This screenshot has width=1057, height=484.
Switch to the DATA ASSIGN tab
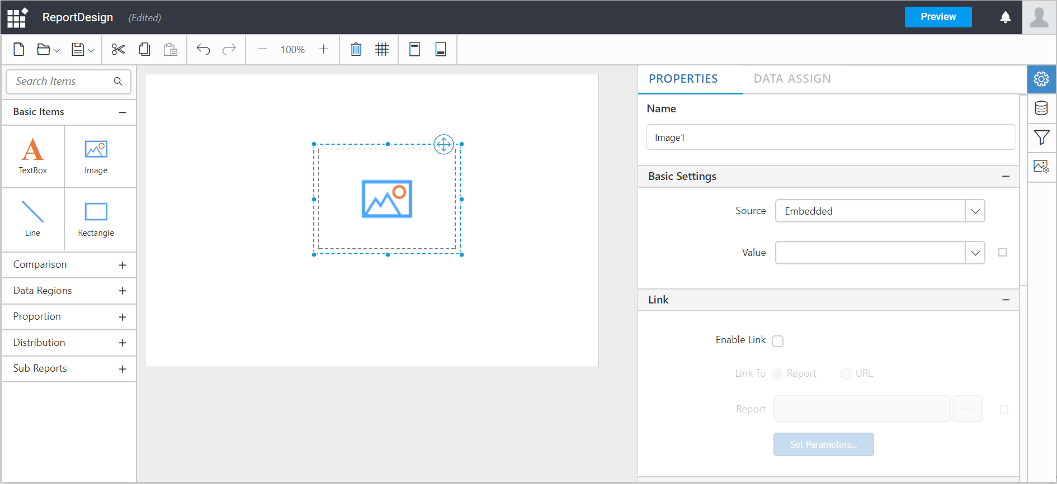pos(792,79)
